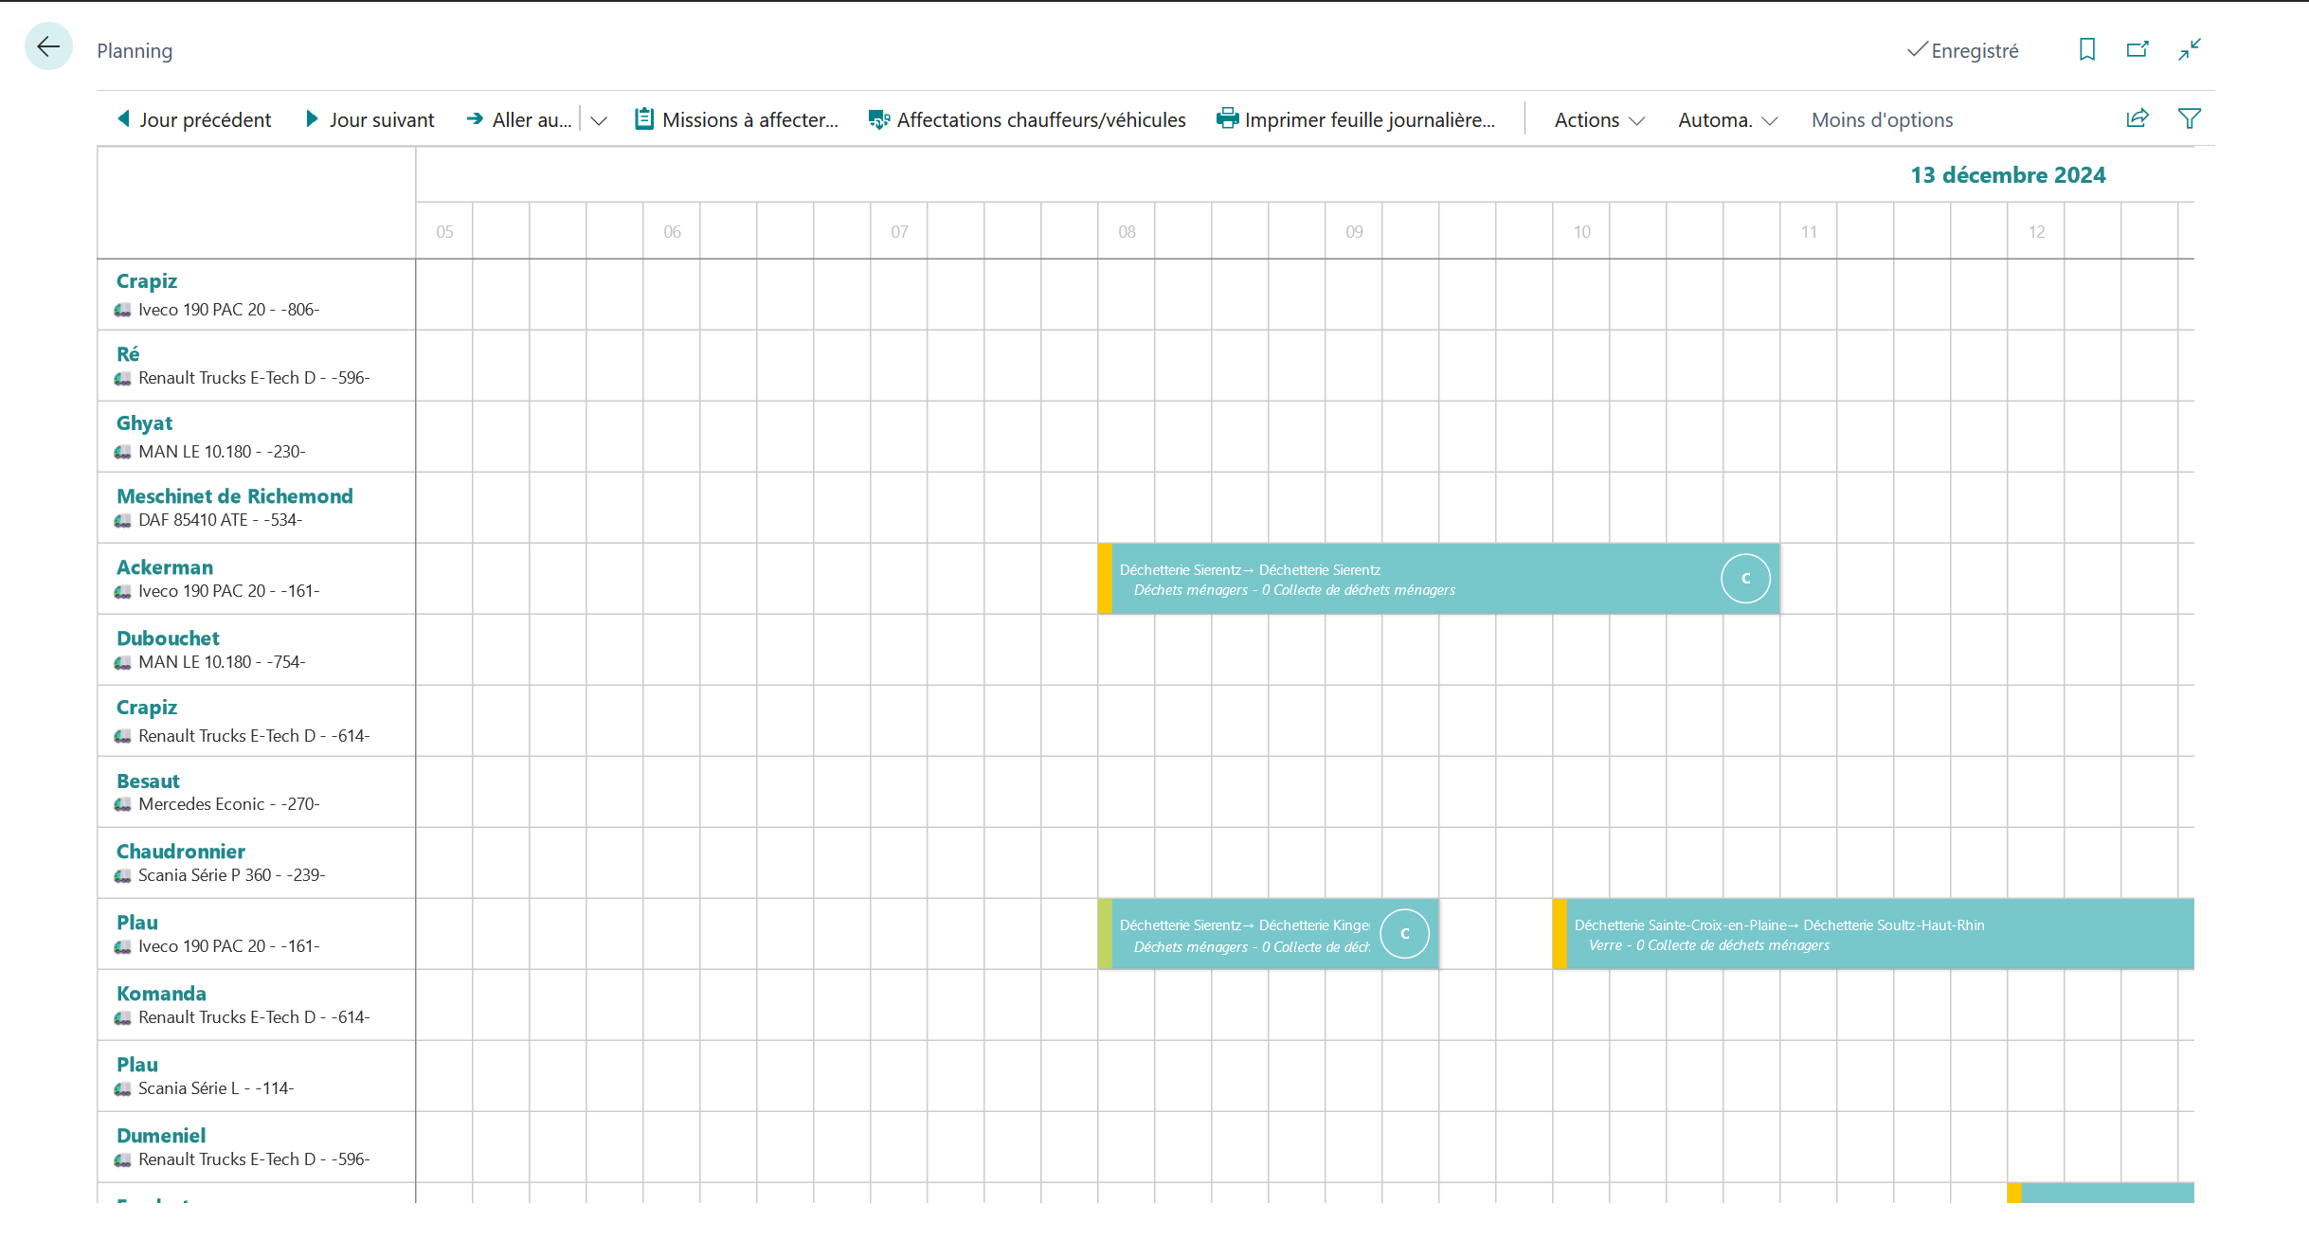Open Affectations chauffeurs/véhicules
2309x1257 pixels.
[1028, 119]
